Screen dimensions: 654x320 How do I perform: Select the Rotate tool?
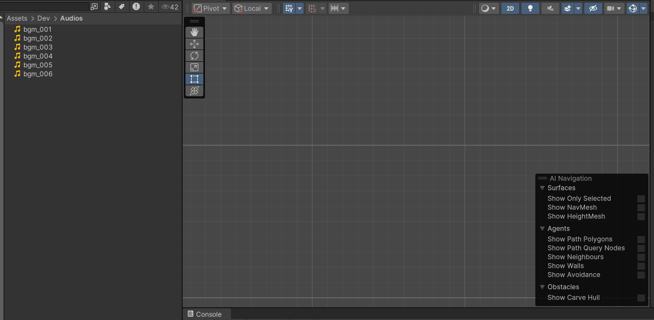(194, 56)
